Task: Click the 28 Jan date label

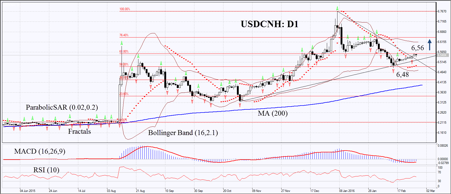Action: tap(372, 191)
